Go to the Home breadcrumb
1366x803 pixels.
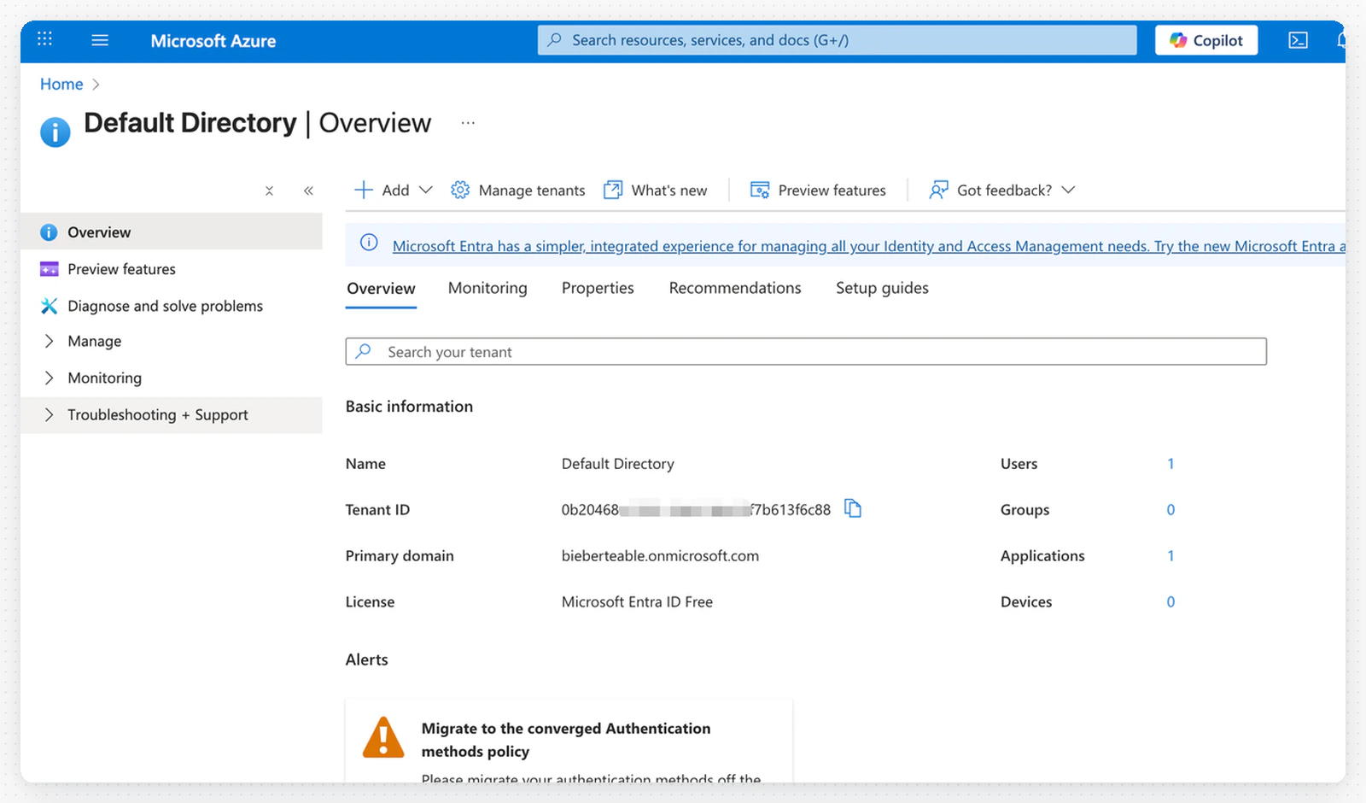tap(61, 84)
